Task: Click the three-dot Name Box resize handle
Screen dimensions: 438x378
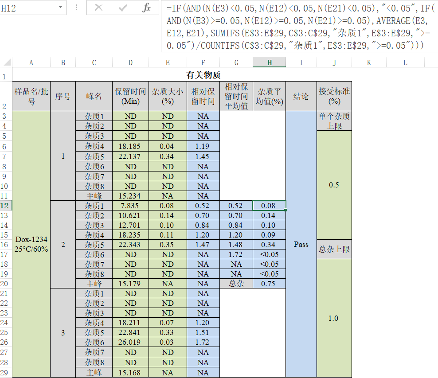Action: [76, 8]
